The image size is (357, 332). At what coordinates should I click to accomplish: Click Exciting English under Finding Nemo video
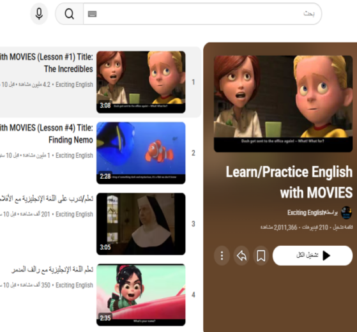pos(74,155)
